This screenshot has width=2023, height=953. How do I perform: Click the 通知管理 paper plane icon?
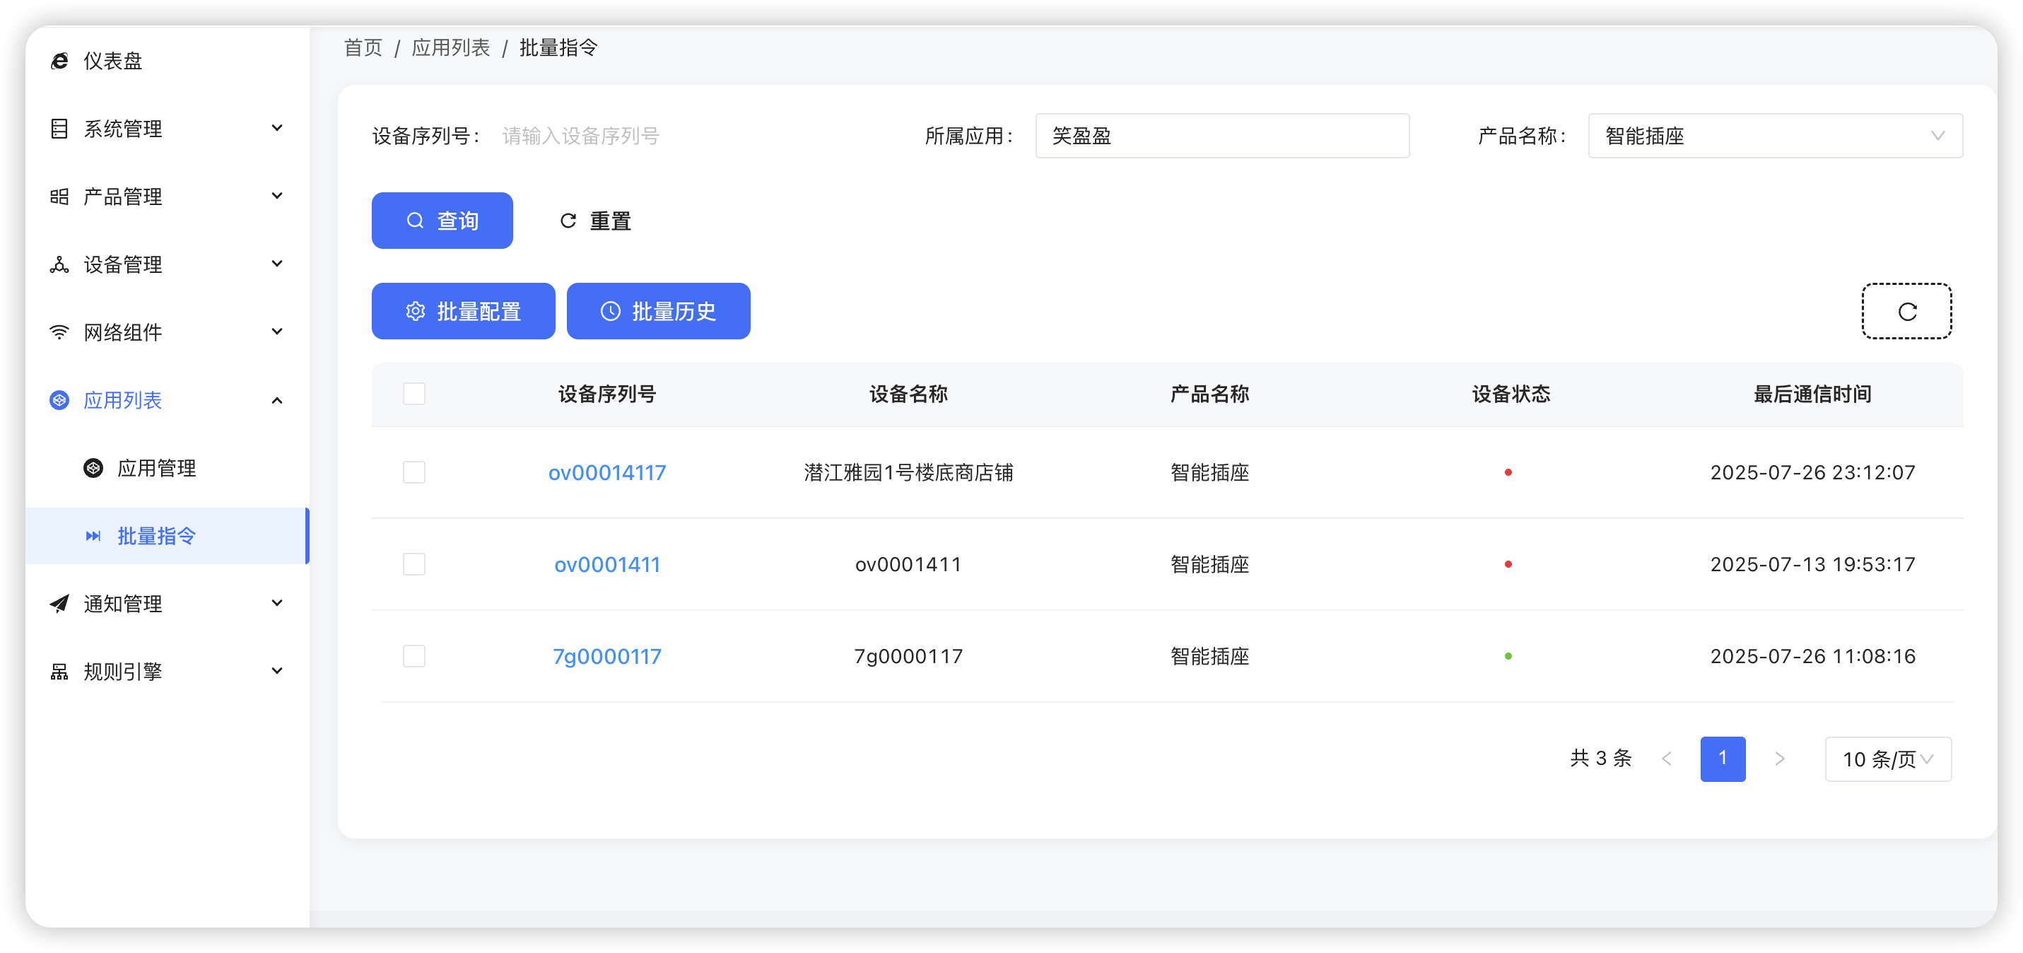(x=58, y=602)
